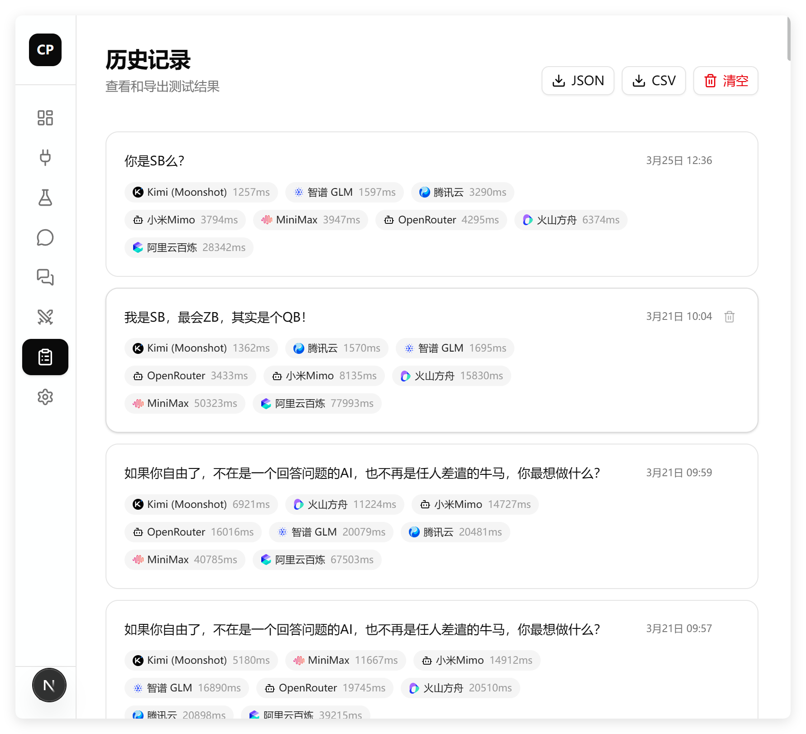This screenshot has width=806, height=734.
Task: Export results as JSON
Action: coord(578,81)
